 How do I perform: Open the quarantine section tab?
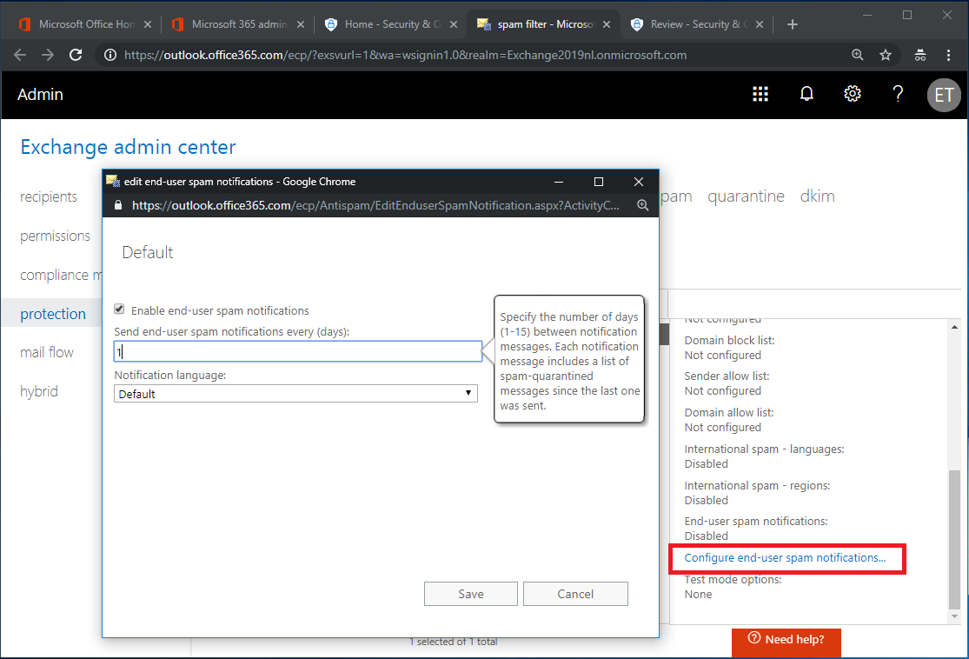(x=746, y=196)
